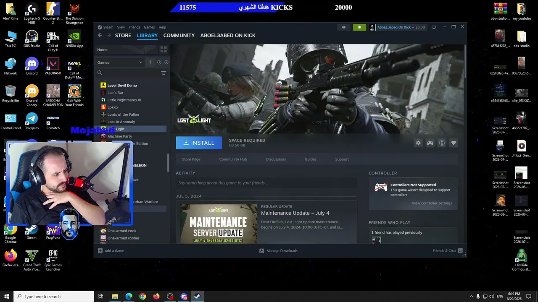Screen dimensions: 538x302
Task: Open the View menu
Action: tap(121, 27)
